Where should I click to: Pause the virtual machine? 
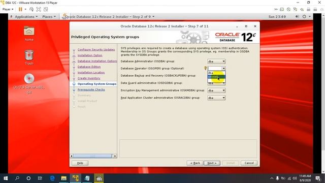[x=20, y=9]
